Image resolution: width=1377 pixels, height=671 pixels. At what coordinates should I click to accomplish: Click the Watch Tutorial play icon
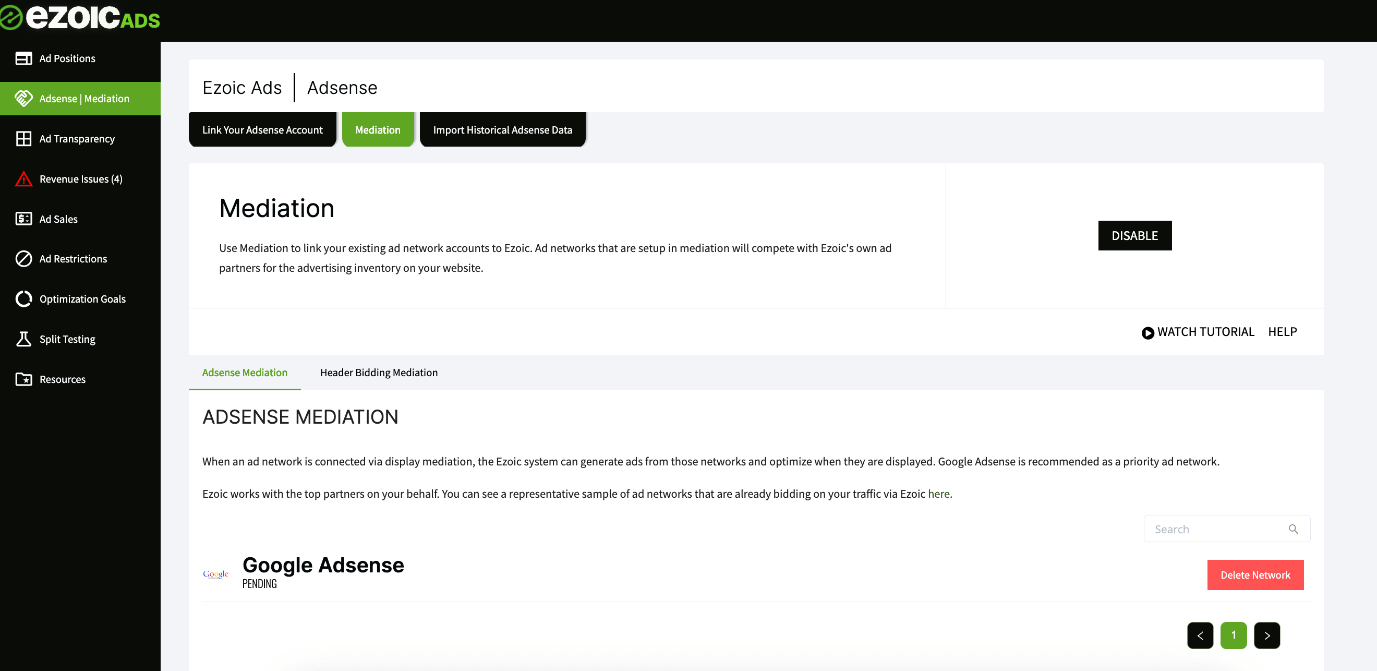[1147, 332]
